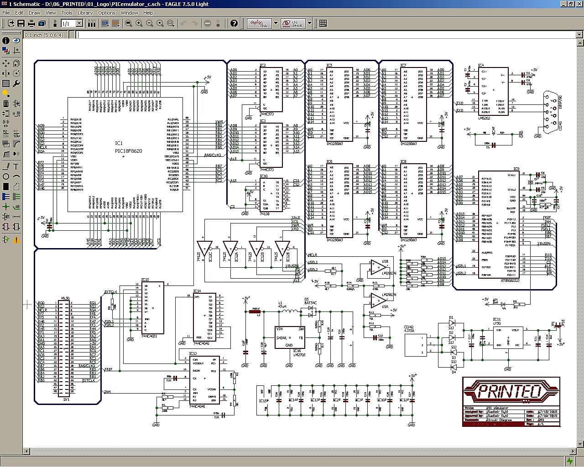Open the File menu
584x467 pixels.
6,13
